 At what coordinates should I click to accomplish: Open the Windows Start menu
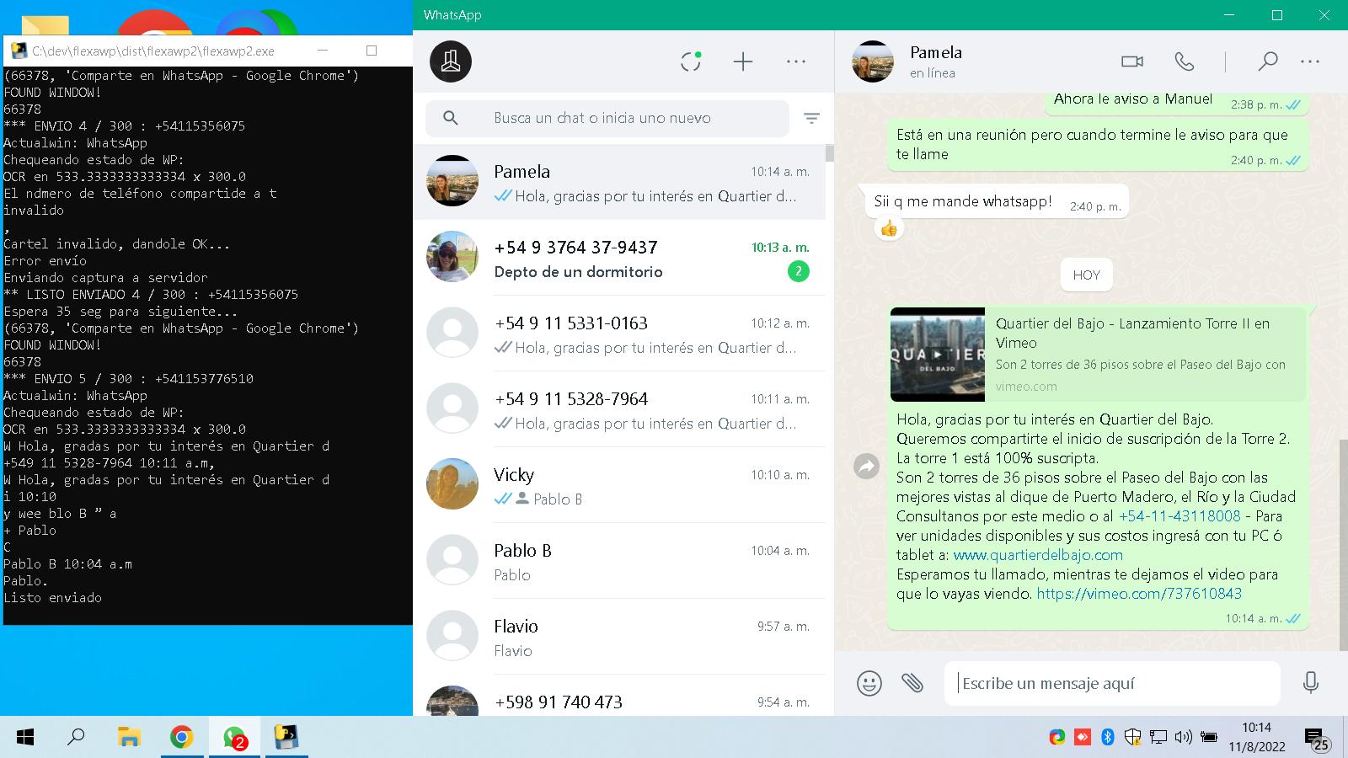point(25,738)
